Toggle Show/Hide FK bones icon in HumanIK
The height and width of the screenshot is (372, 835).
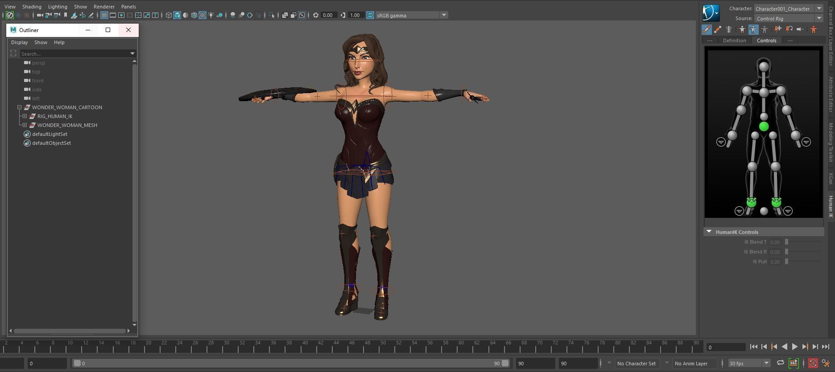[718, 29]
